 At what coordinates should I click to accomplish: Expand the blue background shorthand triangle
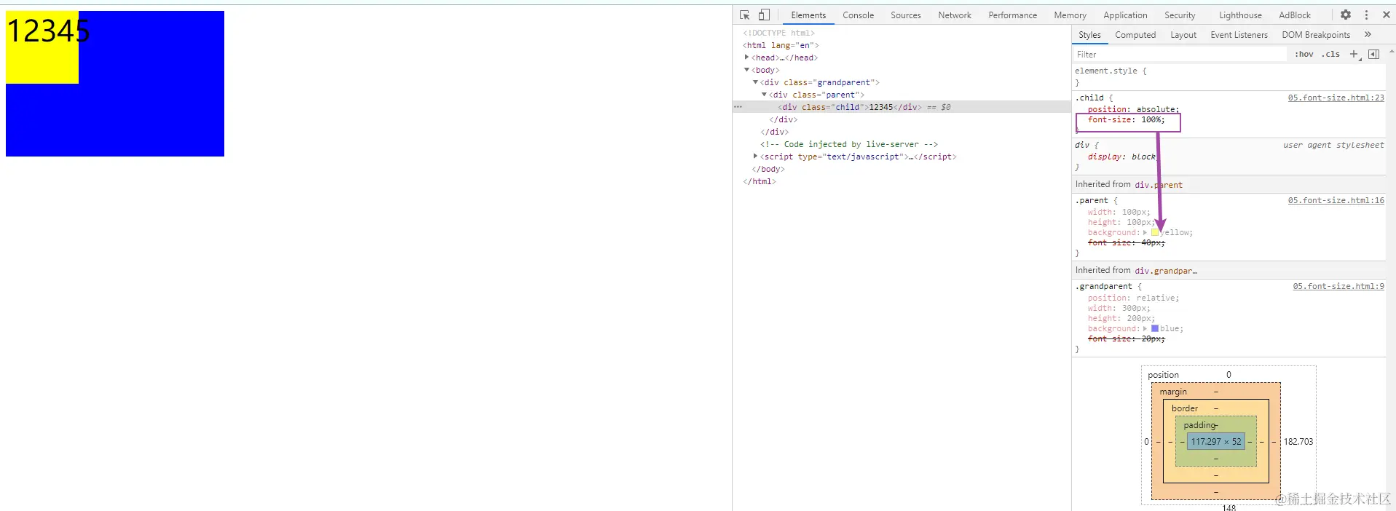(1145, 329)
